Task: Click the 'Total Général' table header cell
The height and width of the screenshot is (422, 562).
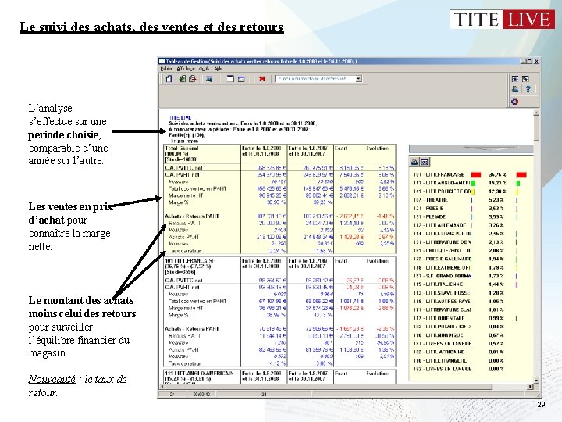Action: click(x=202, y=154)
